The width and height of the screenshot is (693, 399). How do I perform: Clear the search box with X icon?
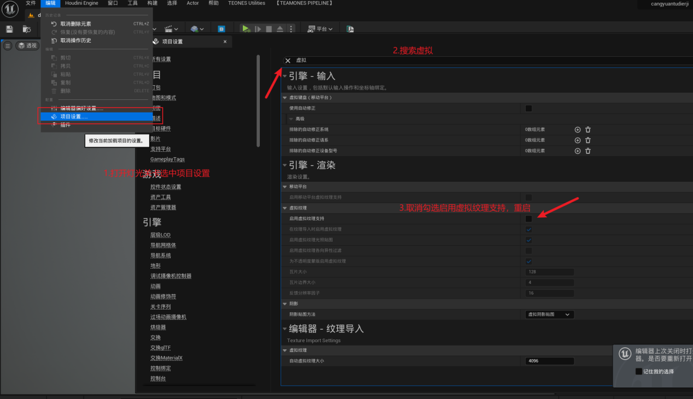click(288, 61)
